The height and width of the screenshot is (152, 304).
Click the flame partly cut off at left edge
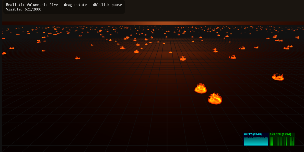[4, 53]
